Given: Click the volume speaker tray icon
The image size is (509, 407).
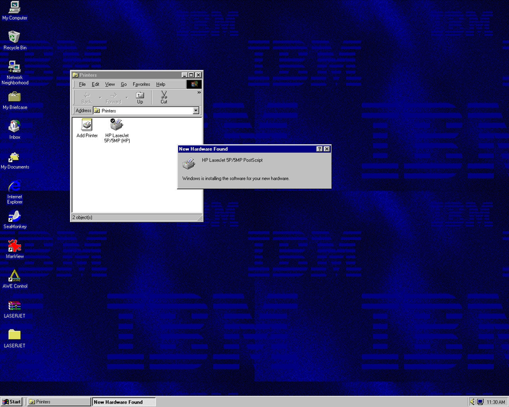Looking at the screenshot, I should pyautogui.click(x=473, y=402).
